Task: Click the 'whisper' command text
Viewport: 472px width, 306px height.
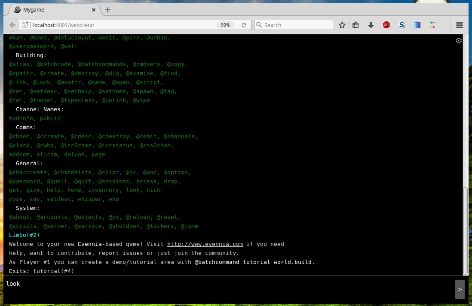Action: pos(90,199)
